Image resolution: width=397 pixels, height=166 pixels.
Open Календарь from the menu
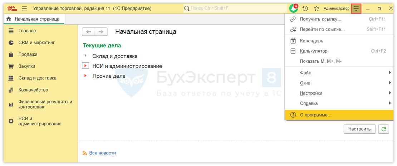339,41
